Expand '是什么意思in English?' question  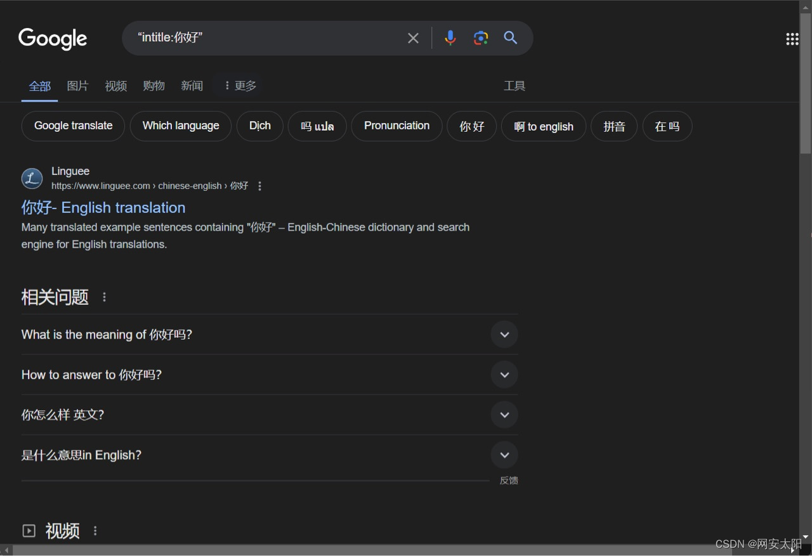(x=270, y=455)
